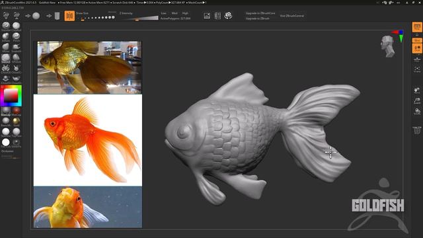Select the second Chisel brush beside Chisel3D
Screen dimensions: 423x238
(16, 69)
